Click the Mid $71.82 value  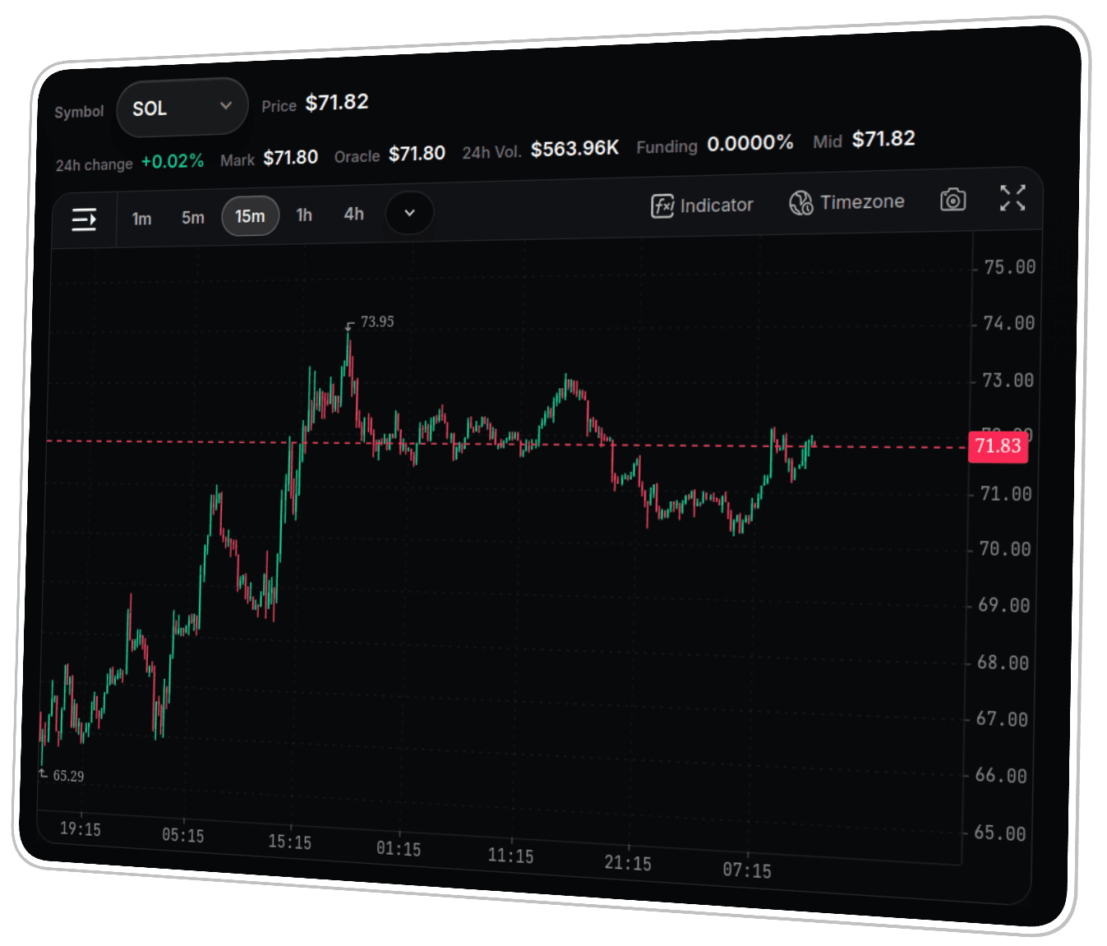click(x=883, y=139)
